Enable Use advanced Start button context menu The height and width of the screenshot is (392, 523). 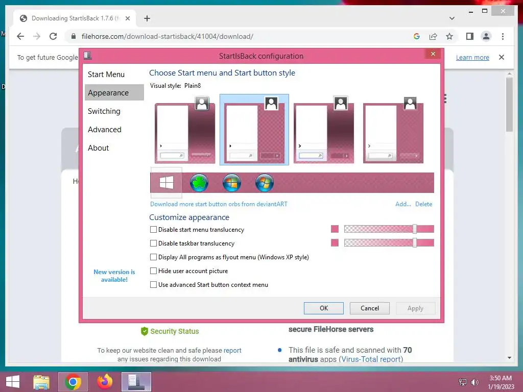click(x=153, y=285)
